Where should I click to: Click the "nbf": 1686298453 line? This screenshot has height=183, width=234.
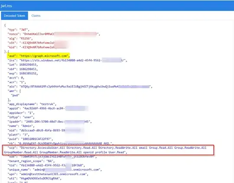pos(23,69)
